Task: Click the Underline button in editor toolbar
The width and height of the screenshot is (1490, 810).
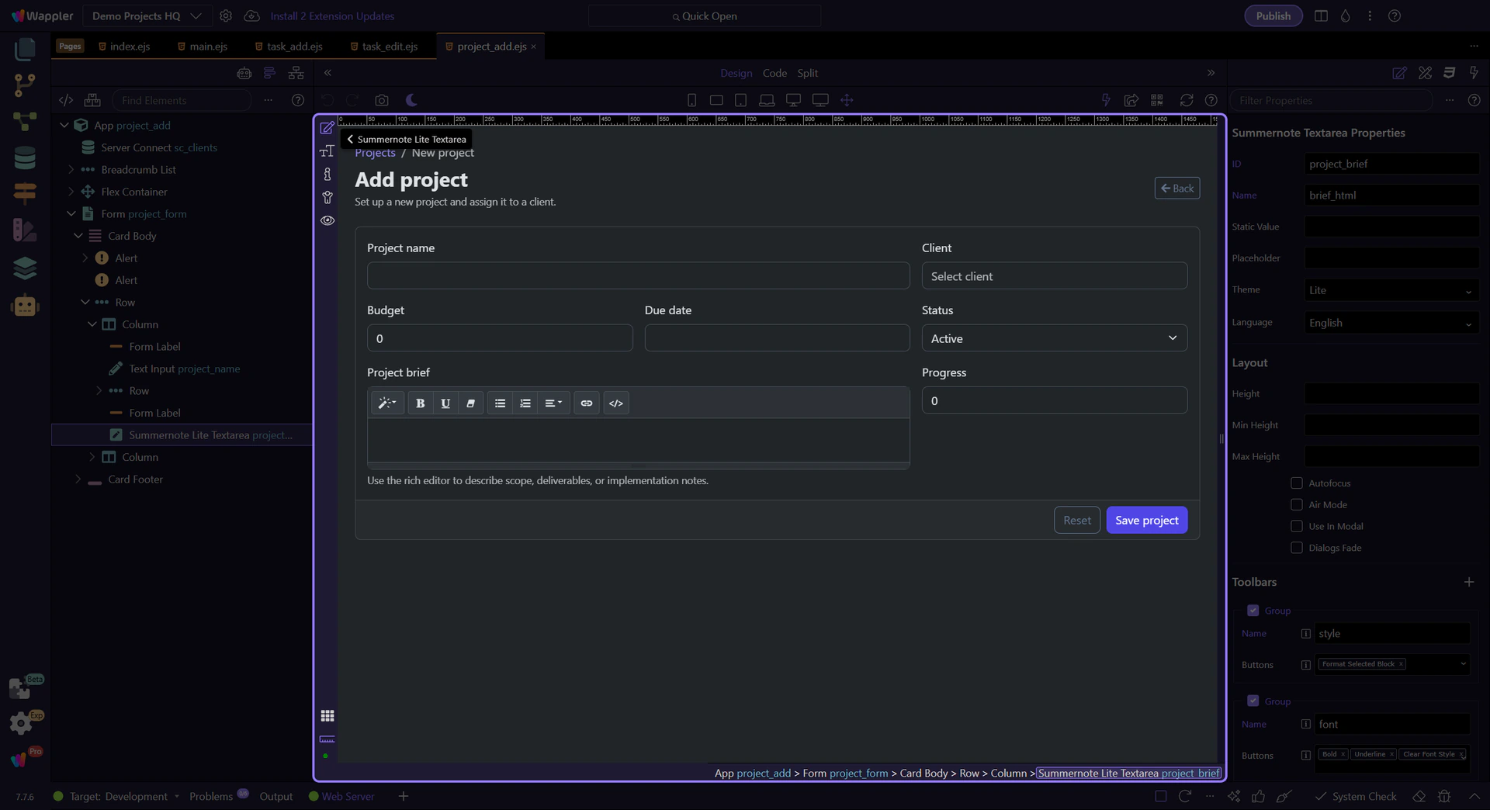Action: 445,403
